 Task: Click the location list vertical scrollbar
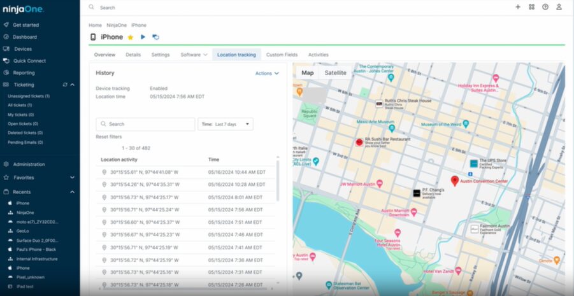[x=278, y=180]
